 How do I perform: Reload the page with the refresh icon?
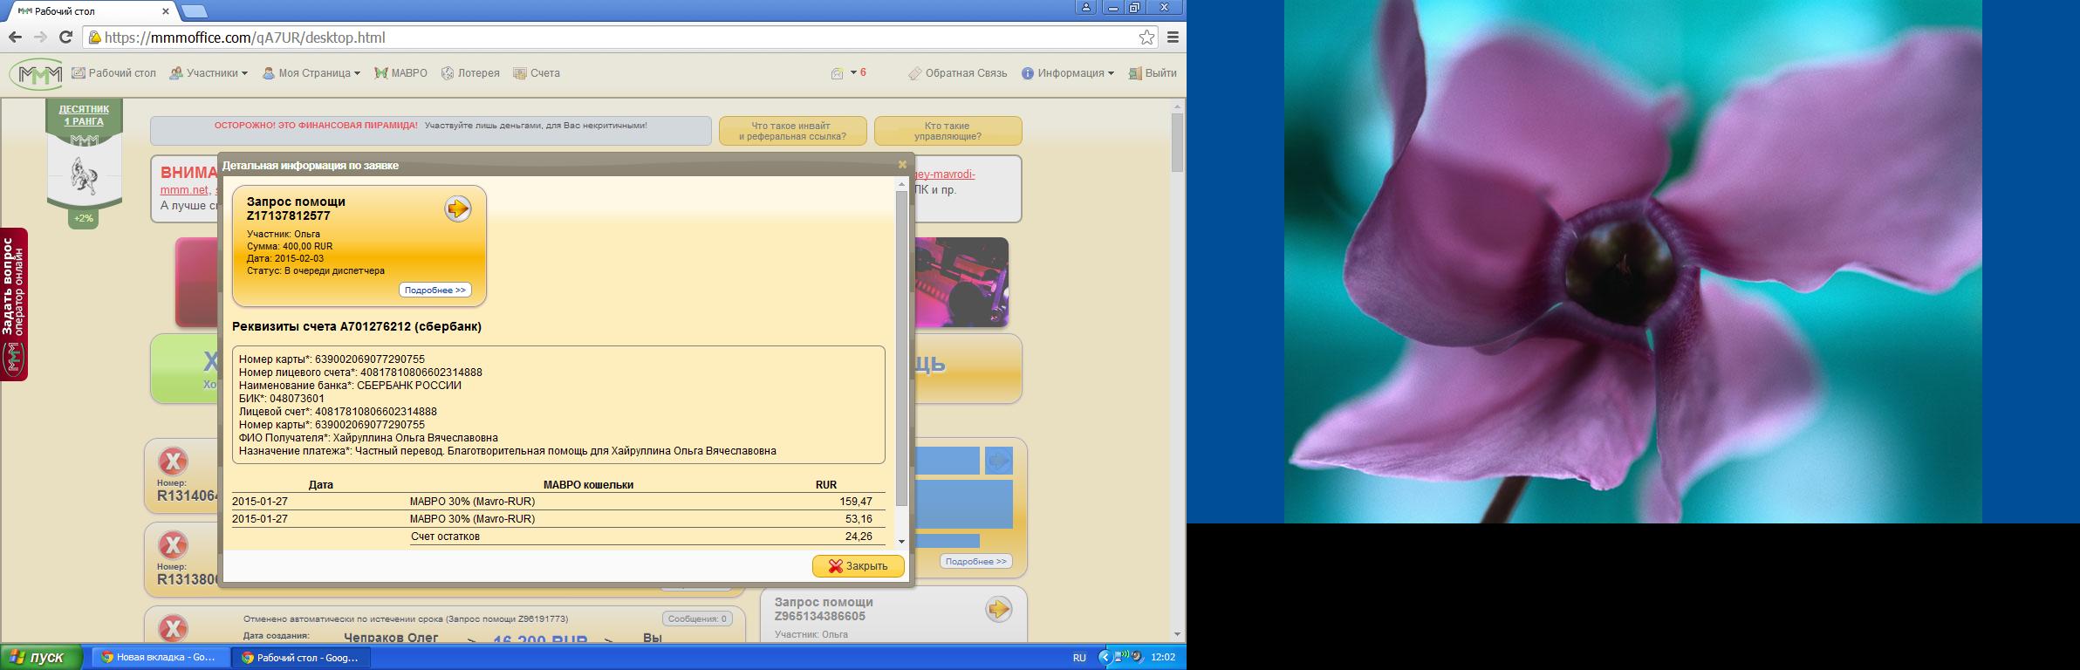click(x=65, y=38)
